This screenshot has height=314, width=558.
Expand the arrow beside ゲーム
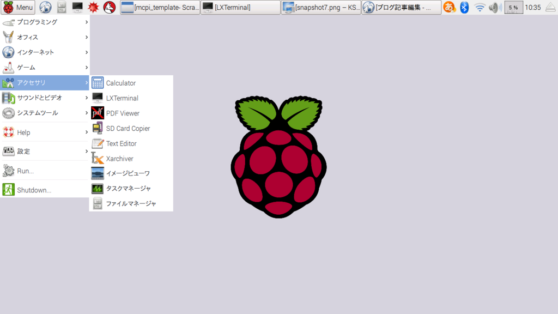click(87, 67)
